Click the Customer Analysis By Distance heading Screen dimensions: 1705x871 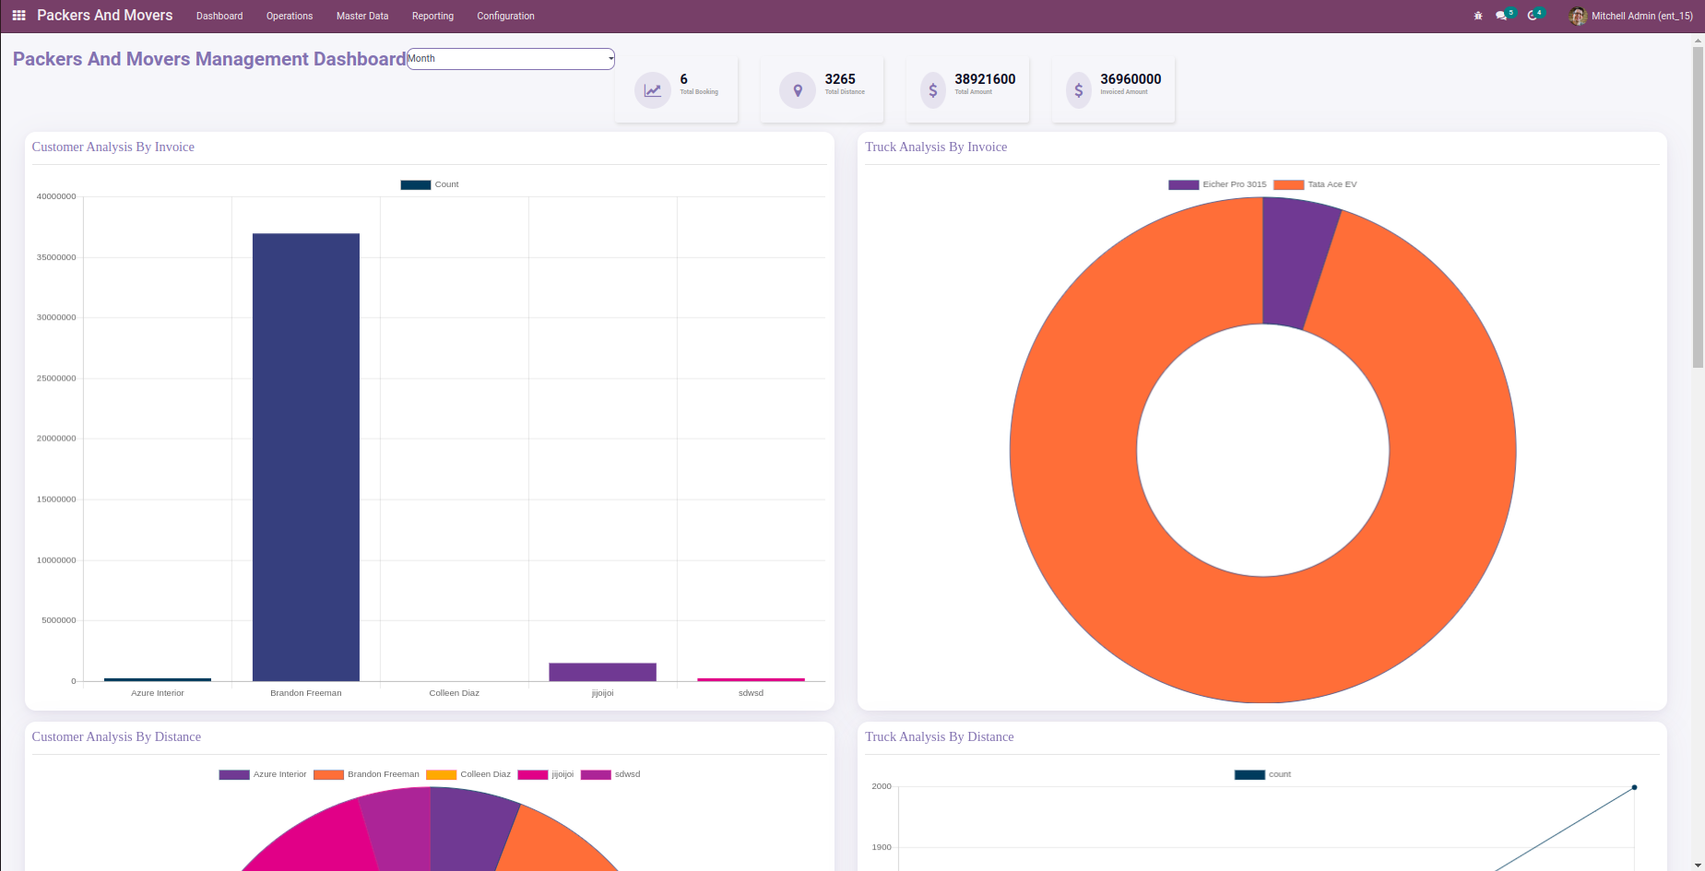click(x=116, y=736)
